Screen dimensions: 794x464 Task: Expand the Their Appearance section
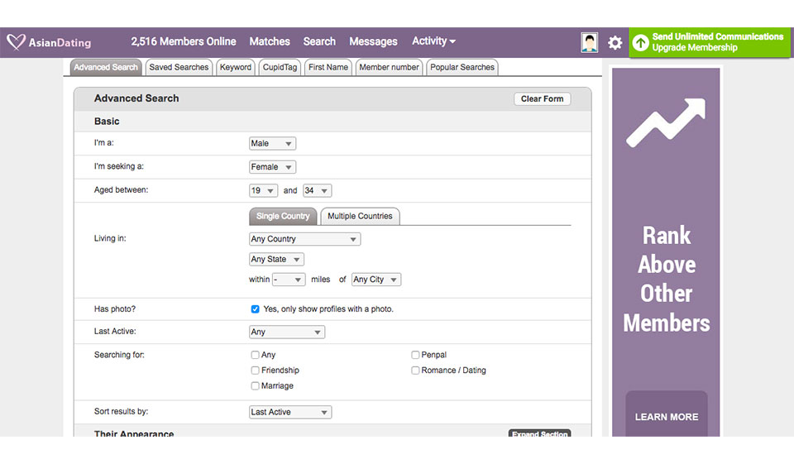[x=538, y=433]
